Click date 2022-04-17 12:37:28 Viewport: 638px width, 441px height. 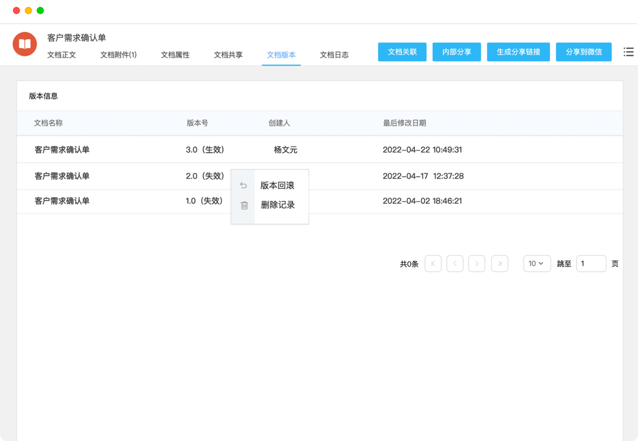423,176
